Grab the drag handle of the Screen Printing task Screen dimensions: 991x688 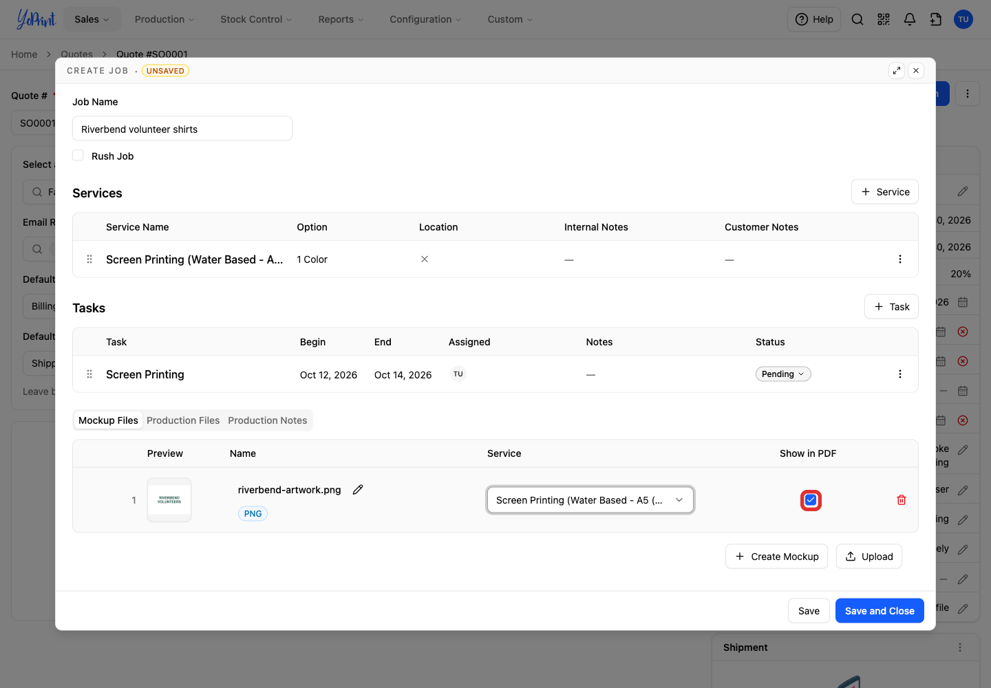coord(89,374)
